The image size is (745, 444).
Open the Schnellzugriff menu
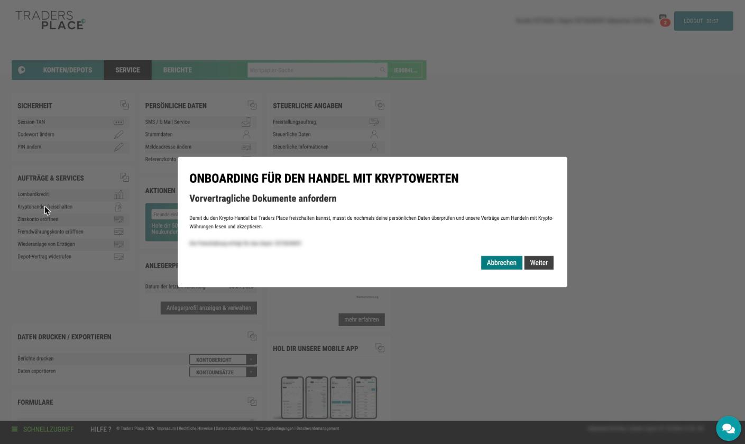[42, 429]
